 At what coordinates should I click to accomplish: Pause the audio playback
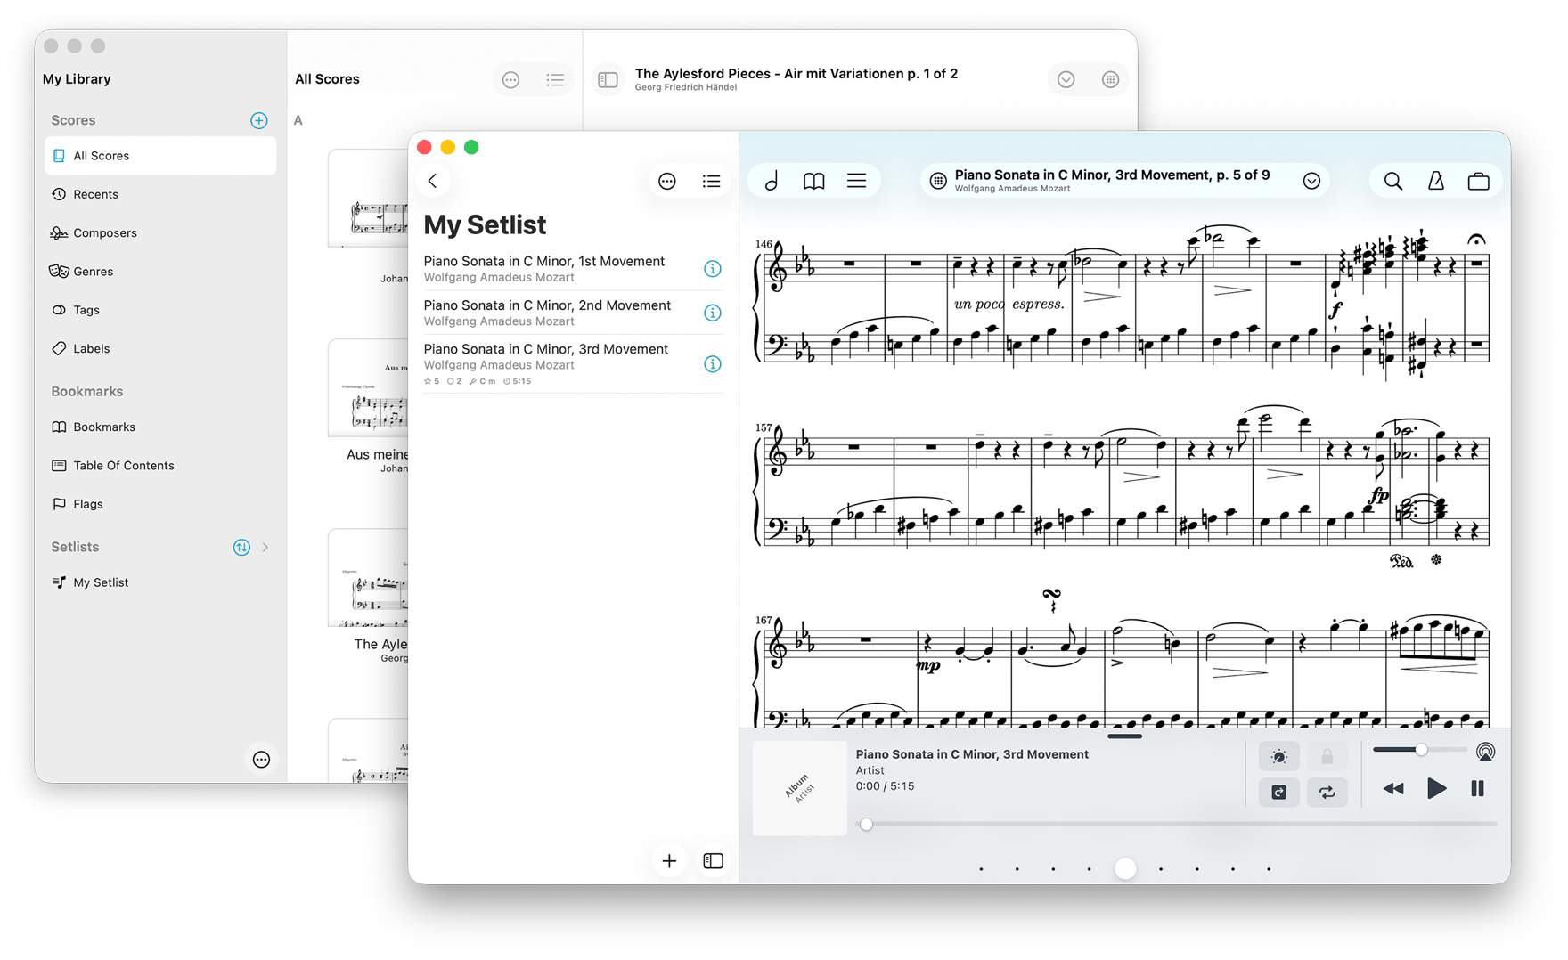(x=1477, y=788)
